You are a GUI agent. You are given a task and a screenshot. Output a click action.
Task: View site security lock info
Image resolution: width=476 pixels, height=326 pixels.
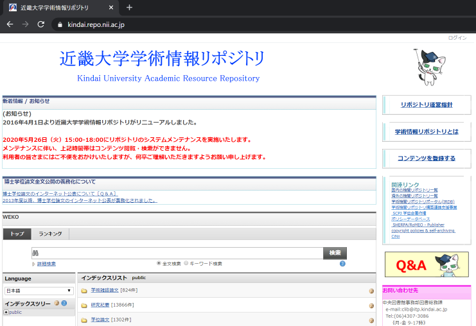(60, 24)
